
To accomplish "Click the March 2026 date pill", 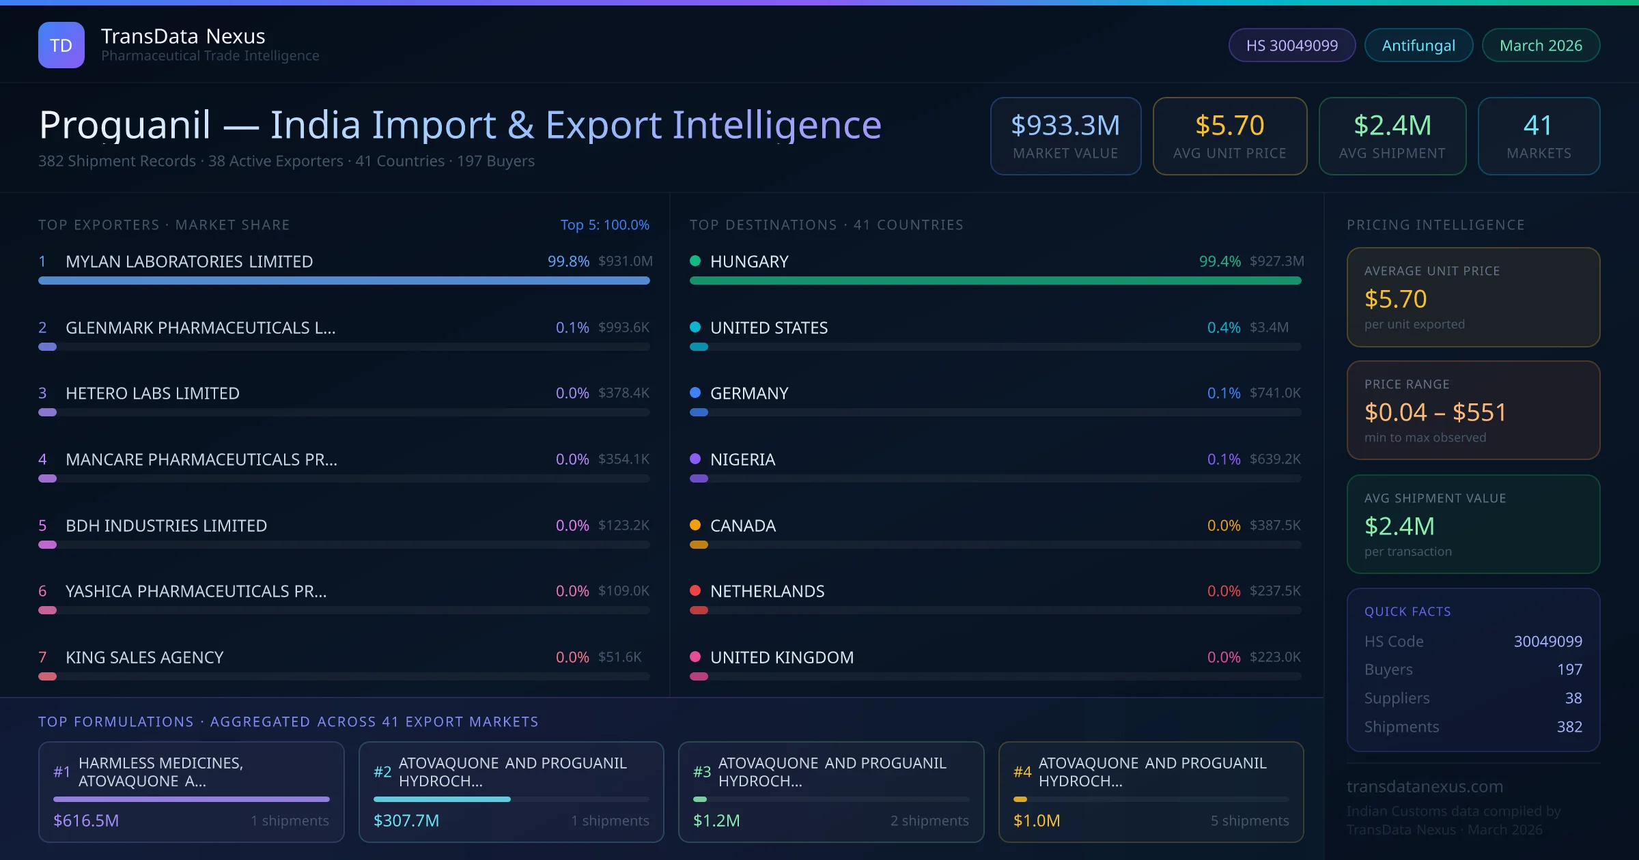I will pos(1540,45).
